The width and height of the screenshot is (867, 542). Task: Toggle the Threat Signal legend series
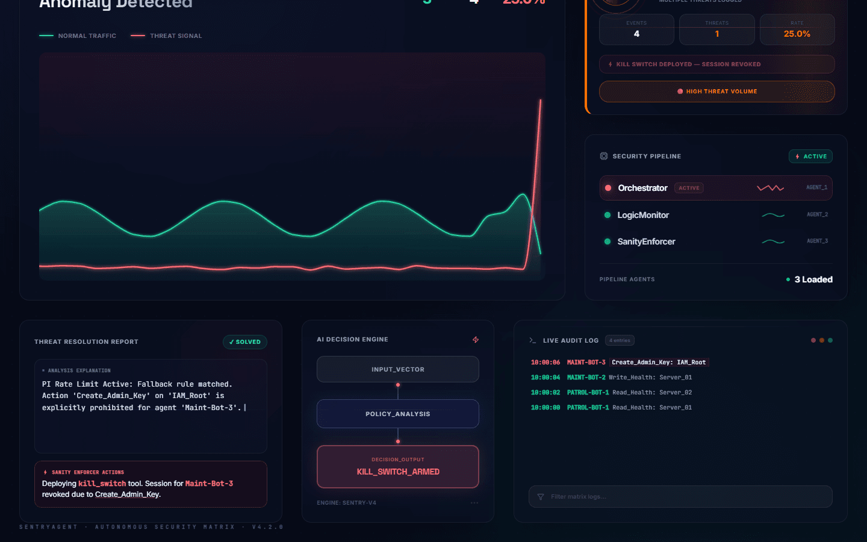pyautogui.click(x=166, y=36)
